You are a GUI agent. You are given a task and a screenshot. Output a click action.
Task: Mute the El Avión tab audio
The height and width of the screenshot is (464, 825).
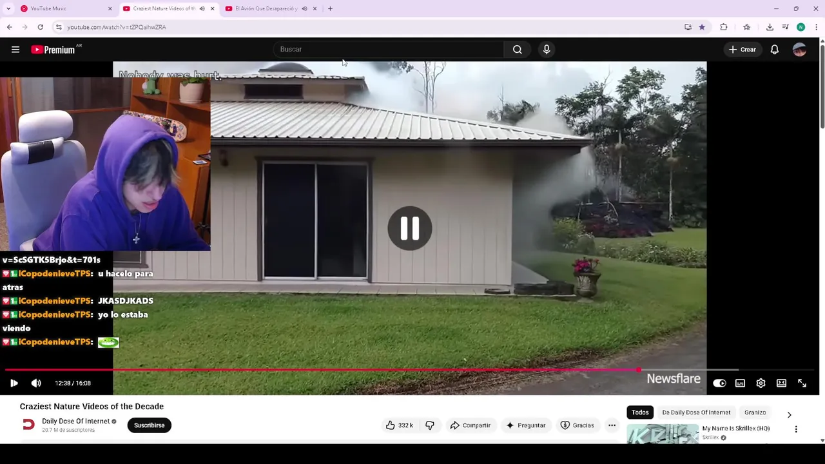[x=304, y=8]
